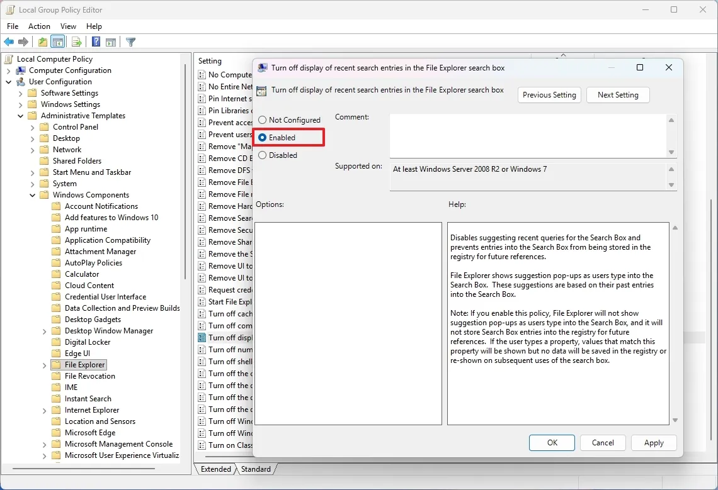
Task: Select the Enabled radio button
Action: (x=263, y=138)
